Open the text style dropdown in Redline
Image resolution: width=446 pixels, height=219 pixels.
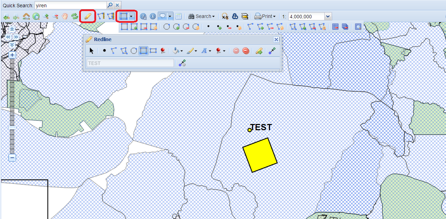(x=206, y=51)
